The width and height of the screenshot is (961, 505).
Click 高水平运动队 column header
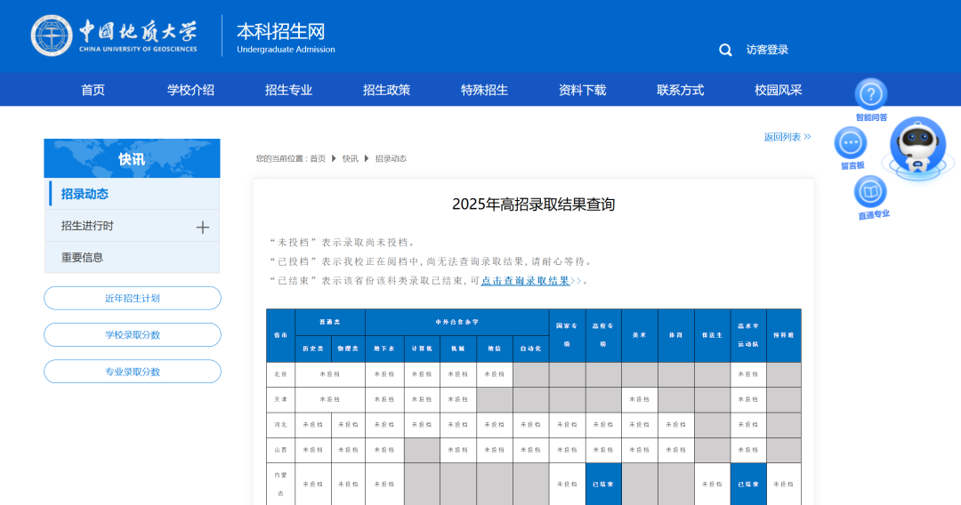tap(748, 335)
